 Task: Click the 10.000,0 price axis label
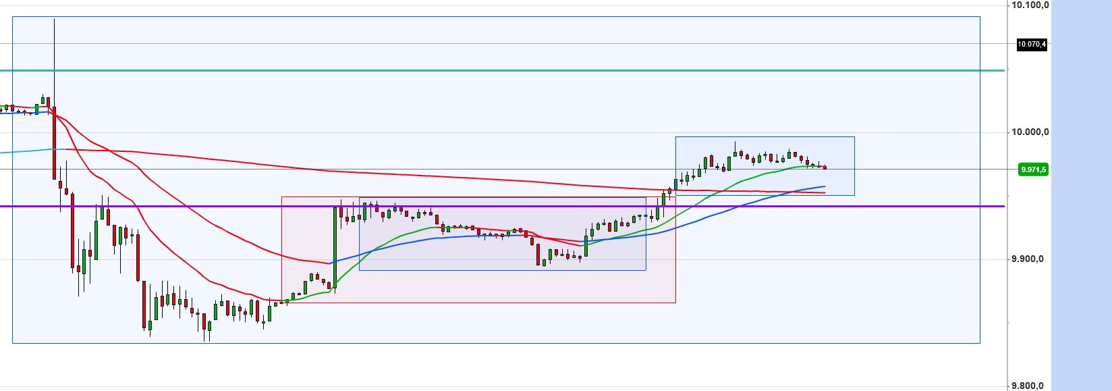[1029, 132]
